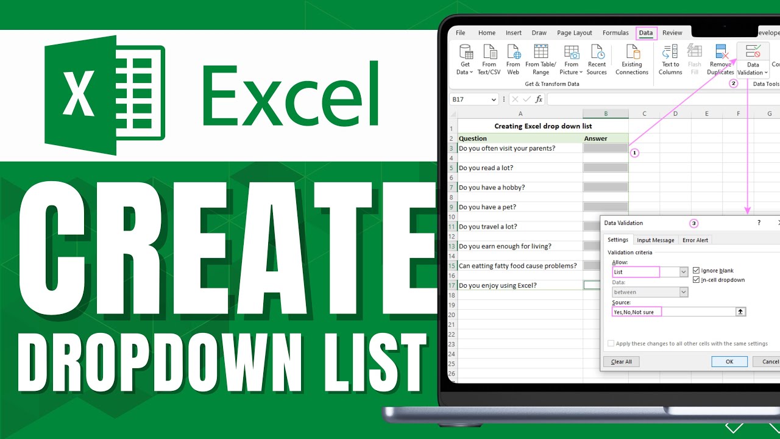
Task: Click the Clear All button
Action: point(622,362)
